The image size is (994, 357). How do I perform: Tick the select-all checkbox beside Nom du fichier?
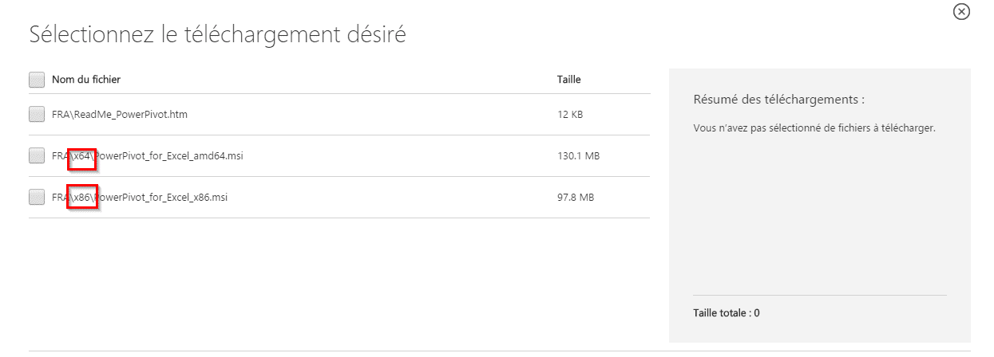pyautogui.click(x=37, y=80)
